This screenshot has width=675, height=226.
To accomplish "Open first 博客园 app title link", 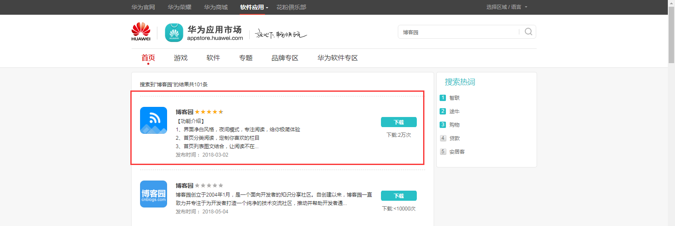I will (x=184, y=112).
